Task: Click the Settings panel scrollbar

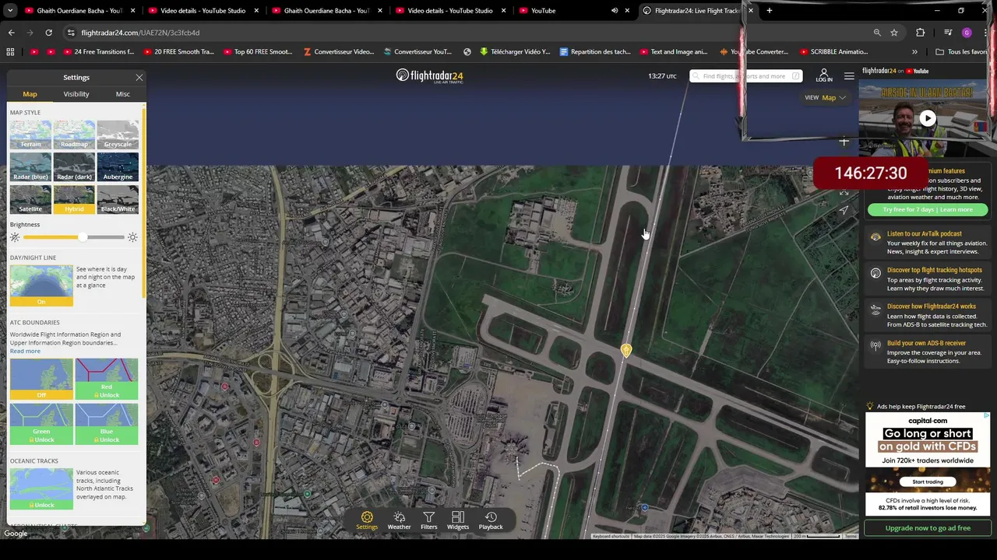Action: [143, 202]
